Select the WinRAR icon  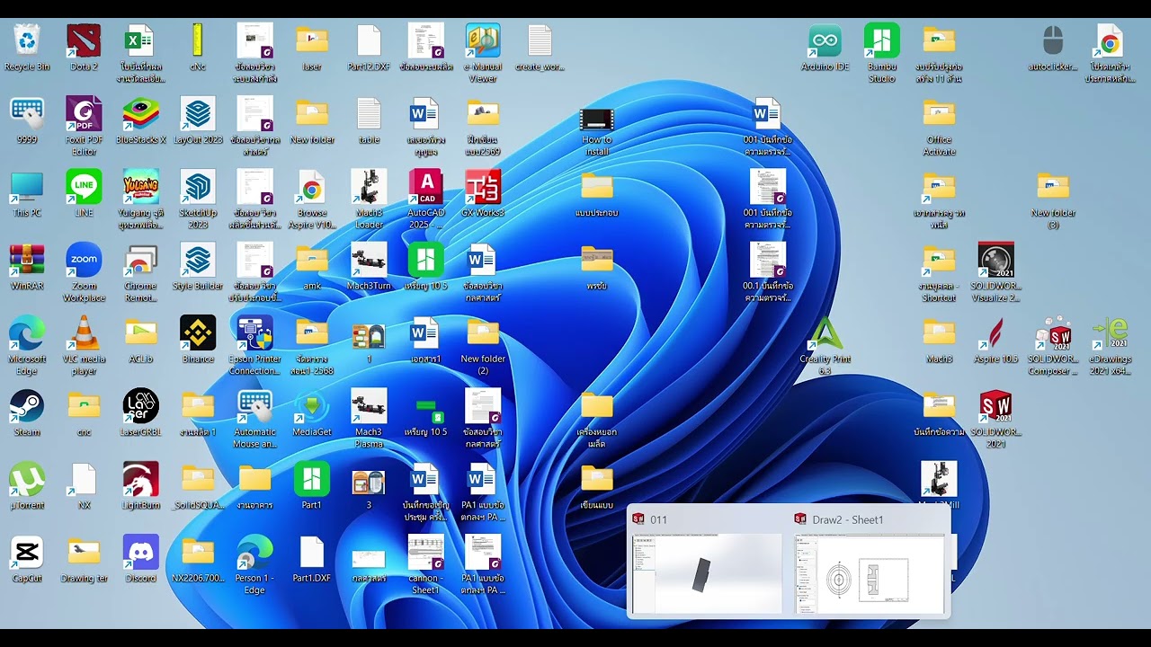tap(27, 267)
